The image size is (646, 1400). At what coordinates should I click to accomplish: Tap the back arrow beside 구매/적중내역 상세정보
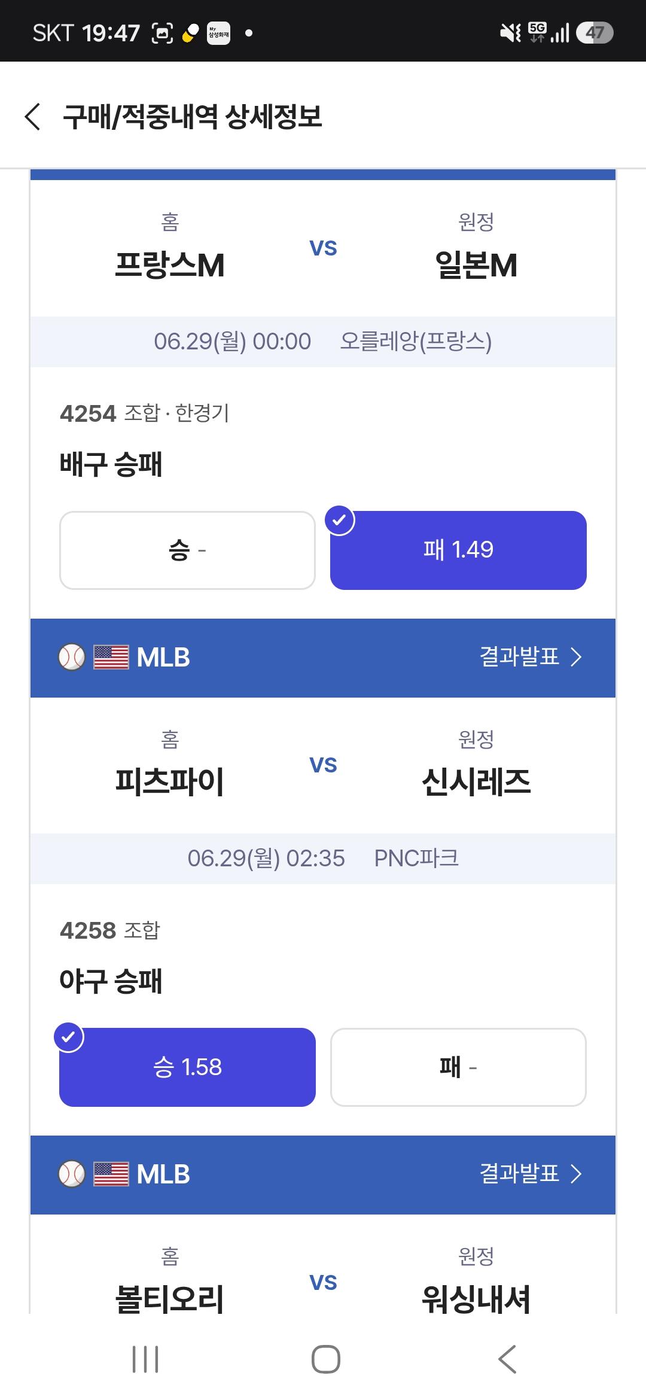[x=33, y=116]
